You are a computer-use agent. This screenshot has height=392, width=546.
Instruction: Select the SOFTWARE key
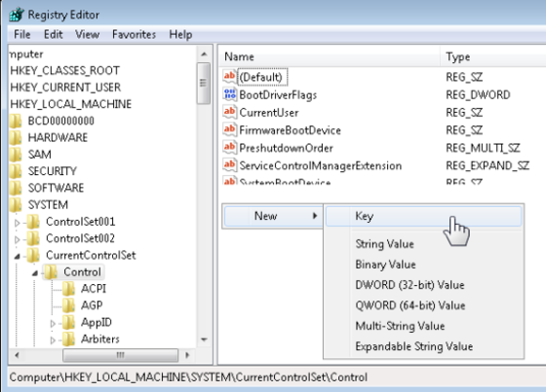(x=56, y=188)
